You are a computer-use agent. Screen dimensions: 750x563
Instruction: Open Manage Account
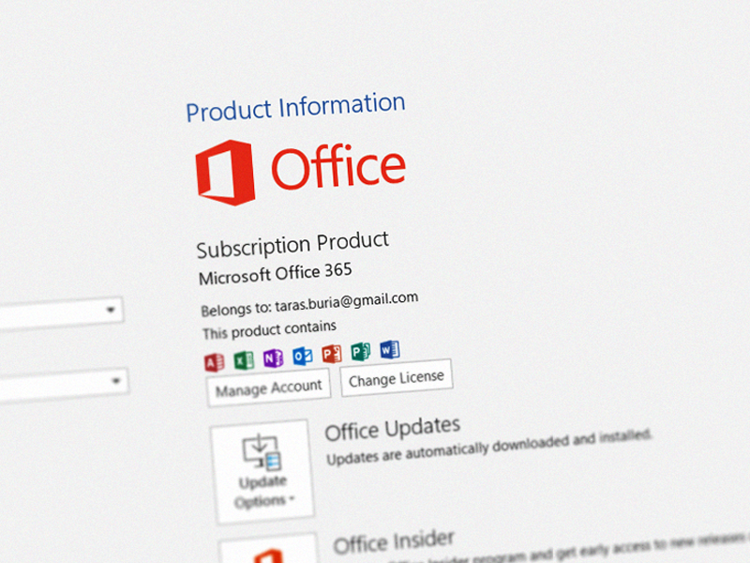[x=269, y=388]
